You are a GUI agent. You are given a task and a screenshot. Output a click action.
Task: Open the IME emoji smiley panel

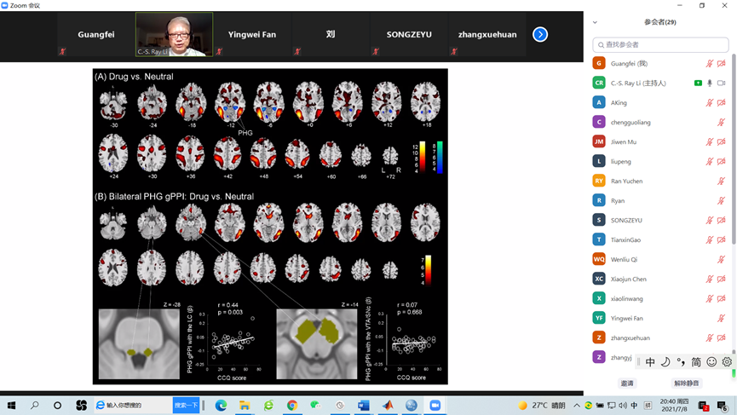click(x=711, y=362)
